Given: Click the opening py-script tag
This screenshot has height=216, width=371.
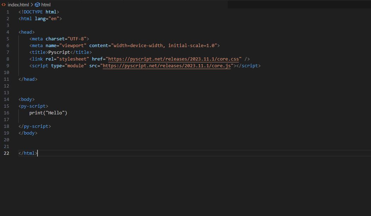Looking at the screenshot, I should (33, 106).
